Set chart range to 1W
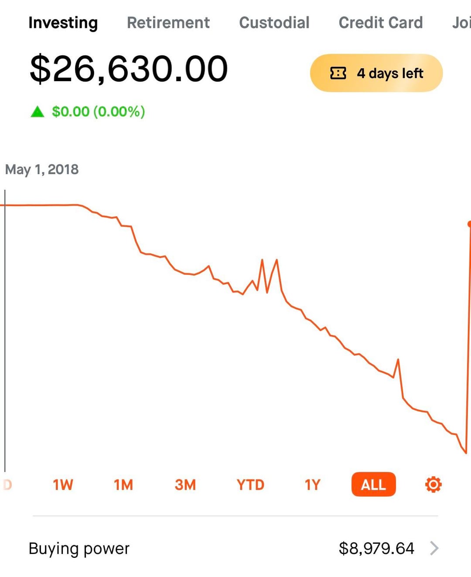This screenshot has width=471, height=577. 63,485
